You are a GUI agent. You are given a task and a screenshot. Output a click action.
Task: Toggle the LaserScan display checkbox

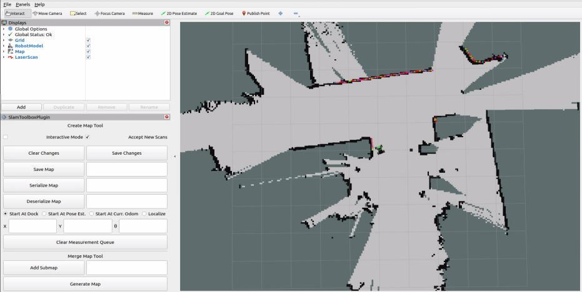click(88, 57)
